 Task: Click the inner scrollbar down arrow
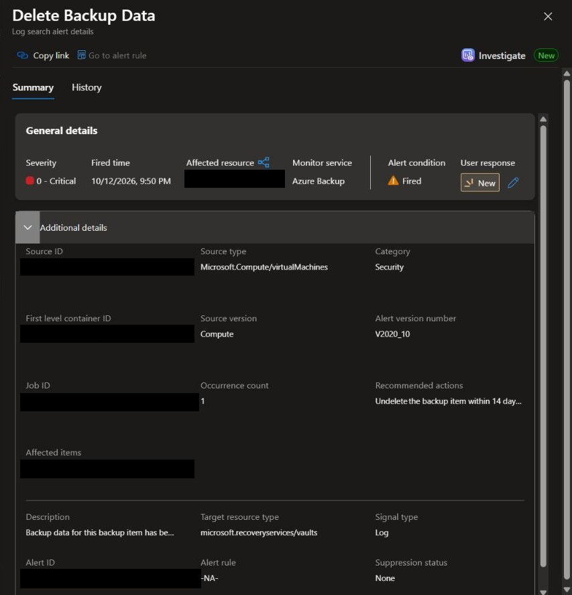(543, 592)
